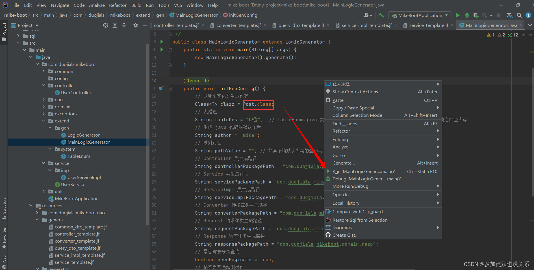Toggle code folding on line 15 method
Image resolution: width=534 pixels, height=270 pixels.
[170, 89]
